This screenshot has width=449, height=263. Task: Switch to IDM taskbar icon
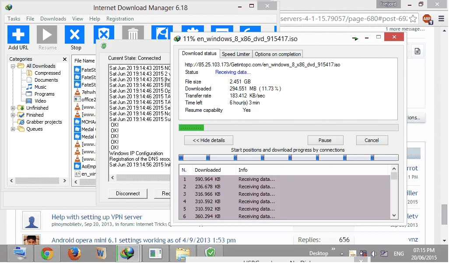pos(128,253)
